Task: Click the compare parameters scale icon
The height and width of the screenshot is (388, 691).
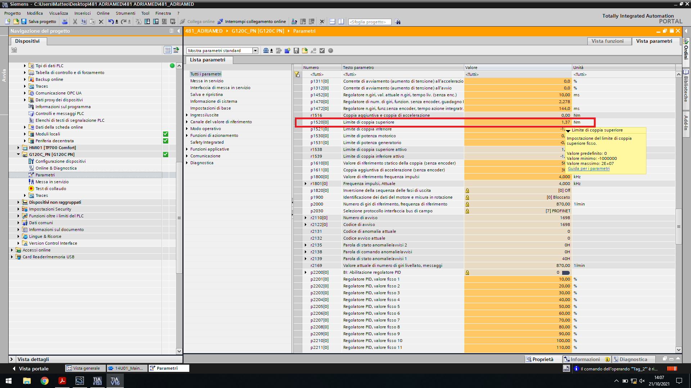Action: 266,51
